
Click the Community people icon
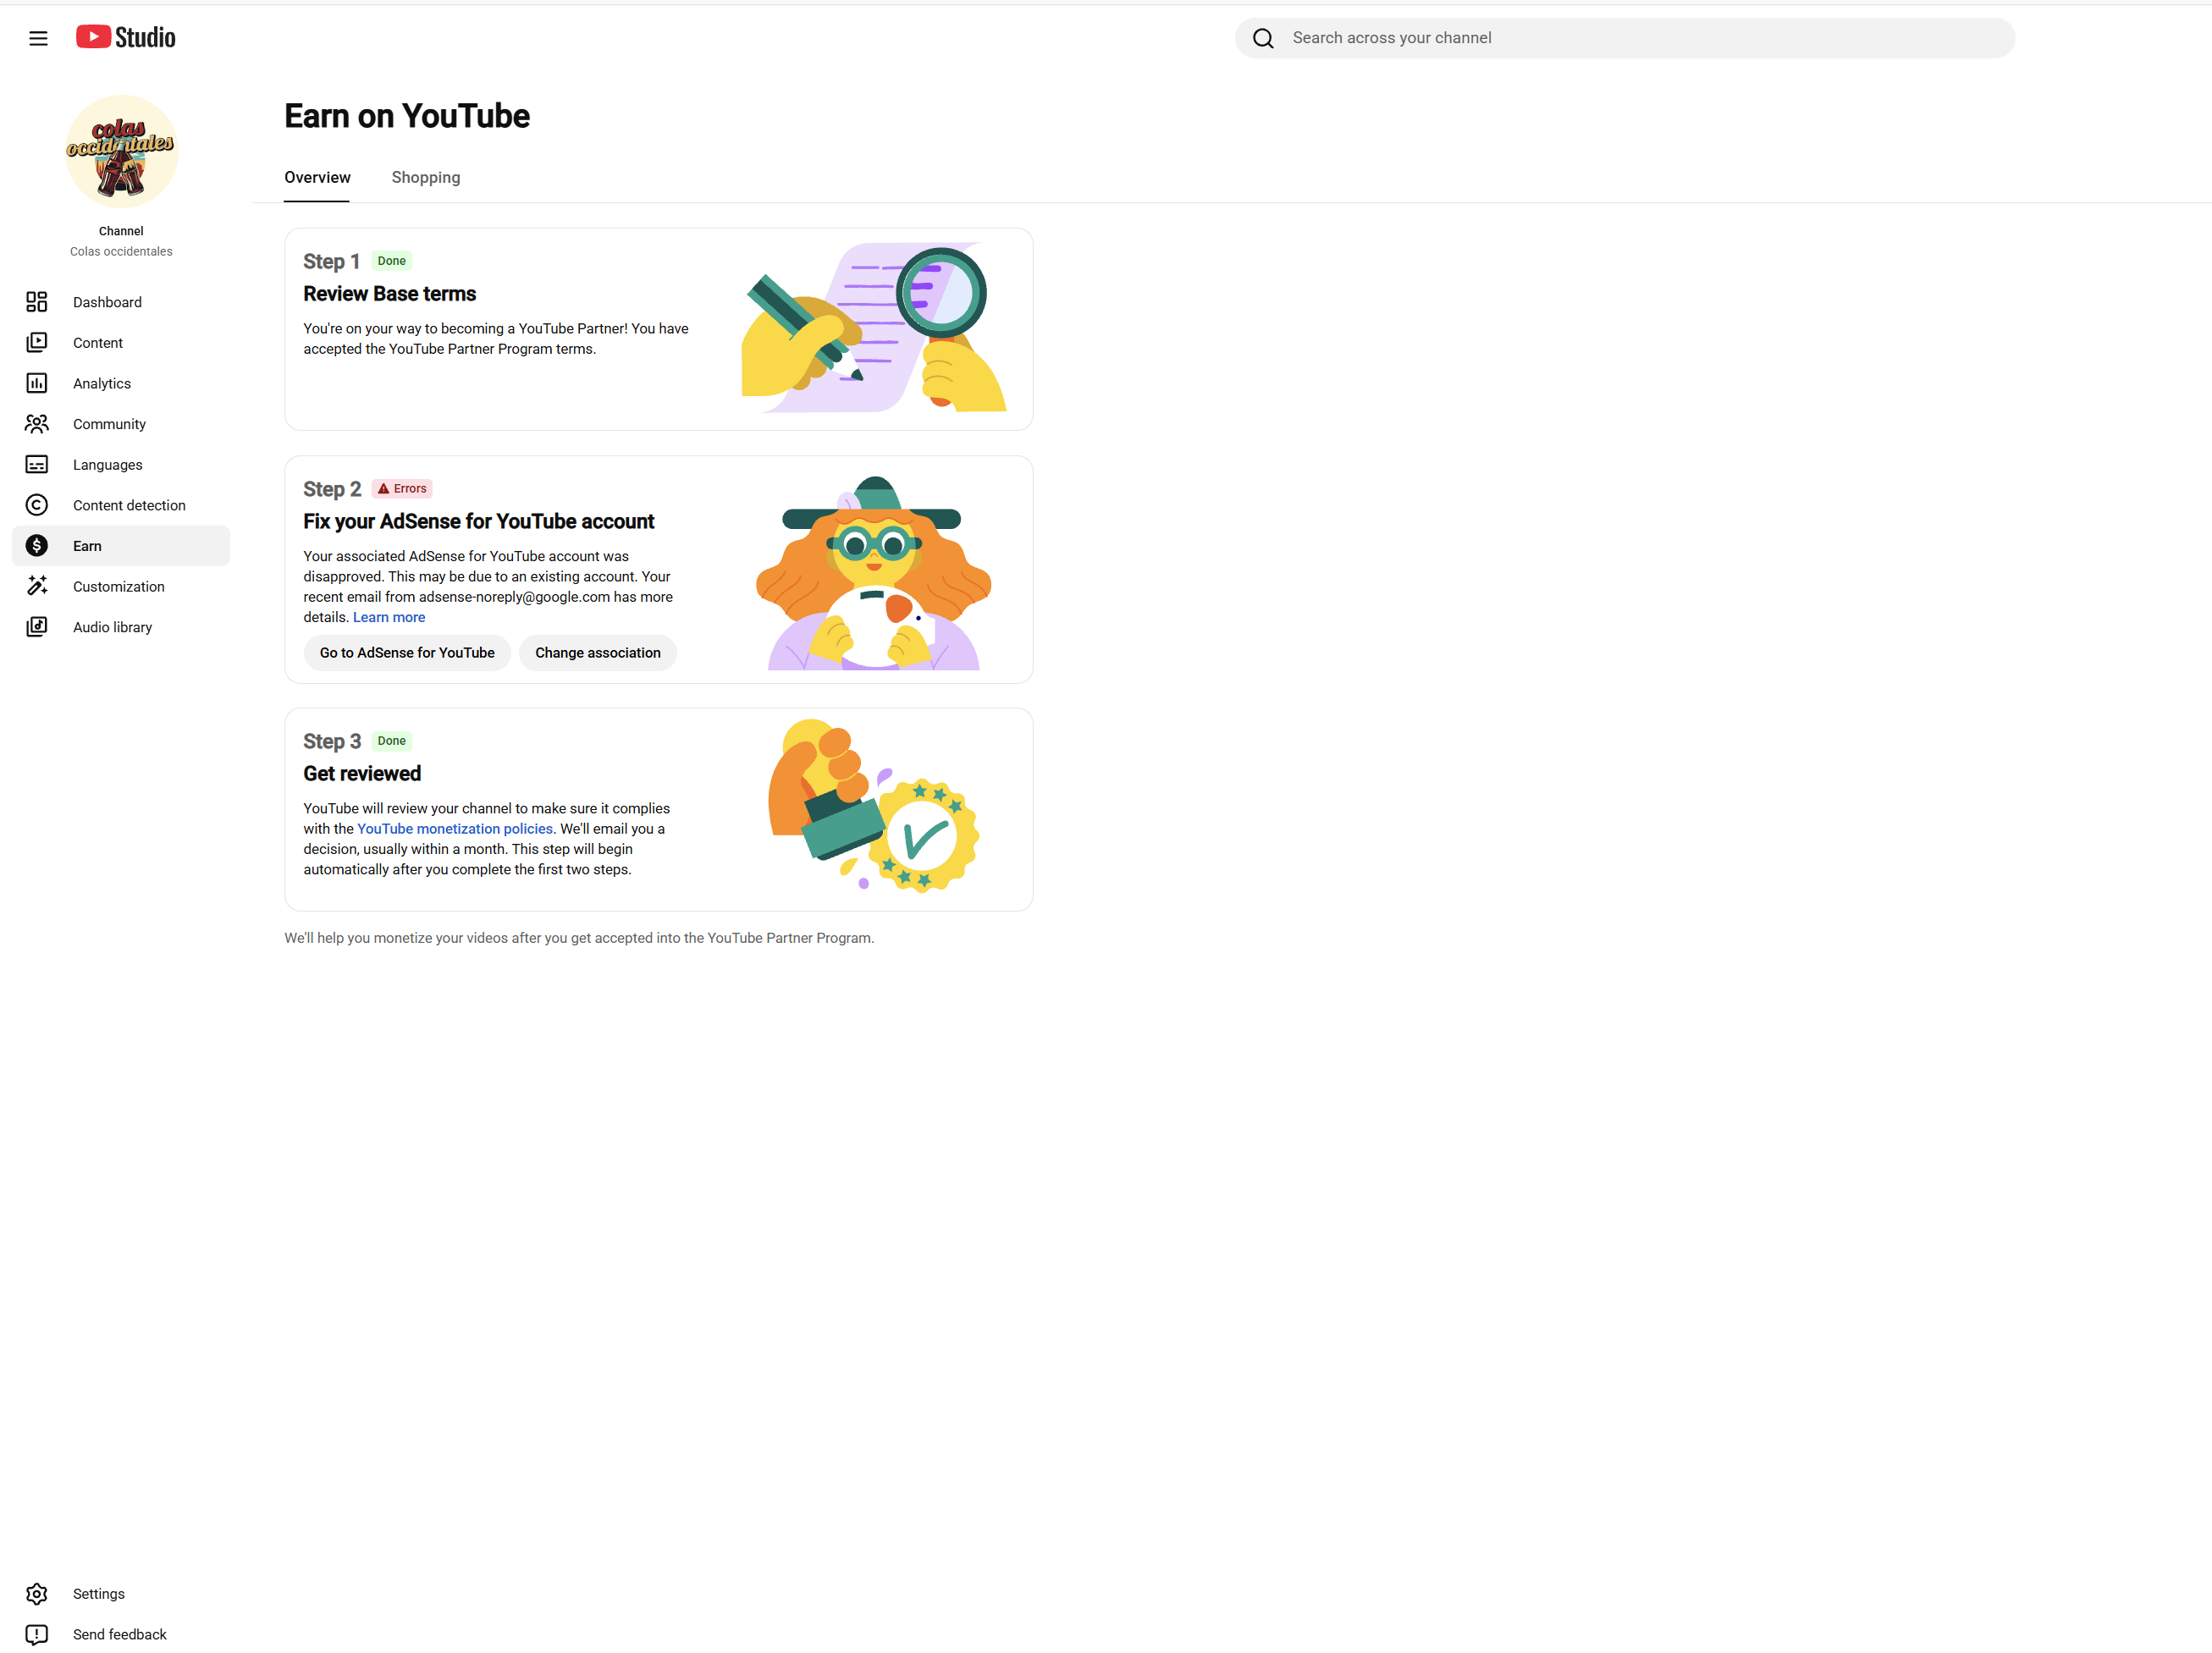click(37, 424)
